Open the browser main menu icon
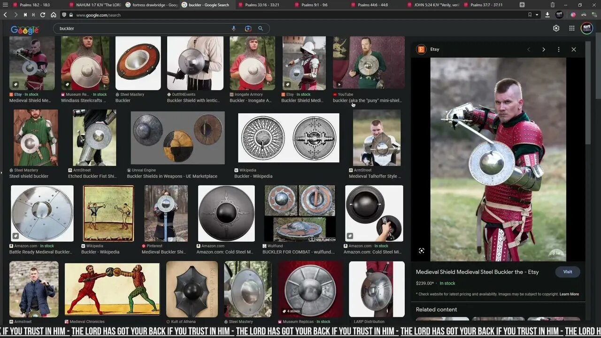Image resolution: width=601 pixels, height=338 pixels. pyautogui.click(x=5, y=5)
